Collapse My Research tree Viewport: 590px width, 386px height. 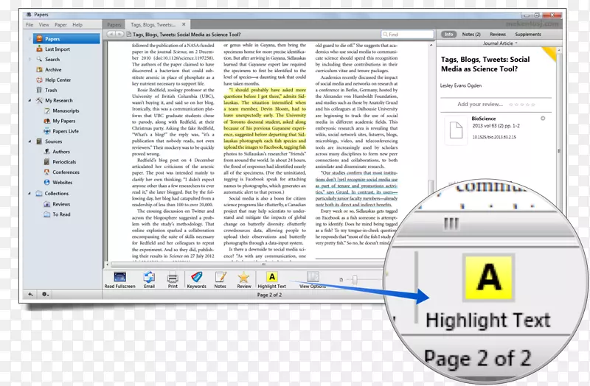click(x=29, y=100)
